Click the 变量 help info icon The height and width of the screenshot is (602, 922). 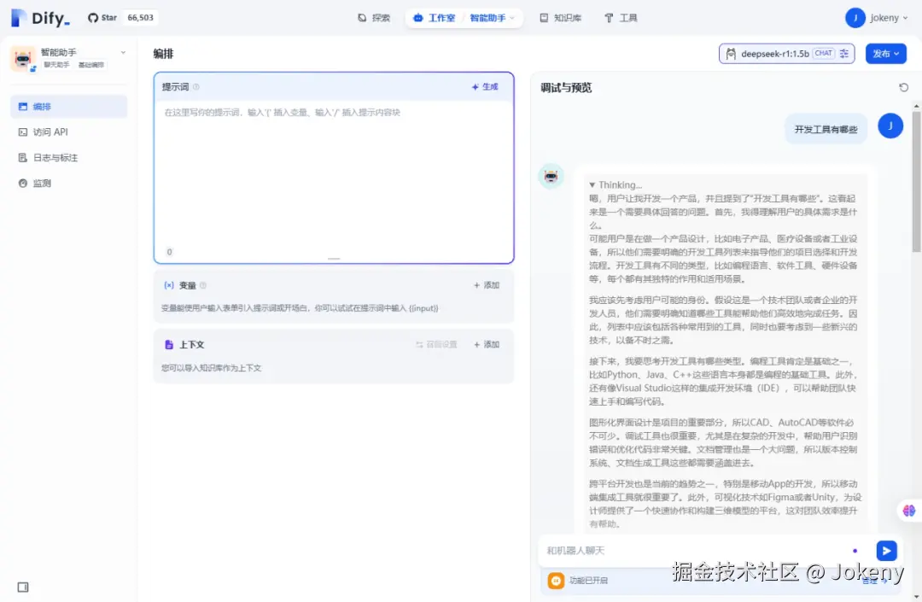tap(203, 285)
